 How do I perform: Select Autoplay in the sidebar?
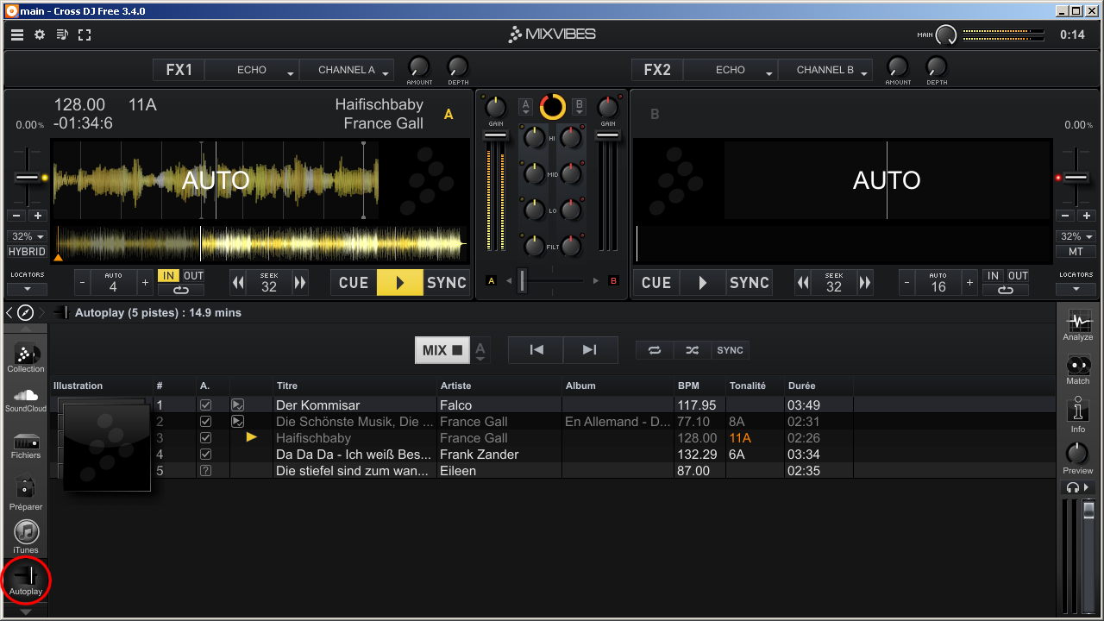[26, 580]
